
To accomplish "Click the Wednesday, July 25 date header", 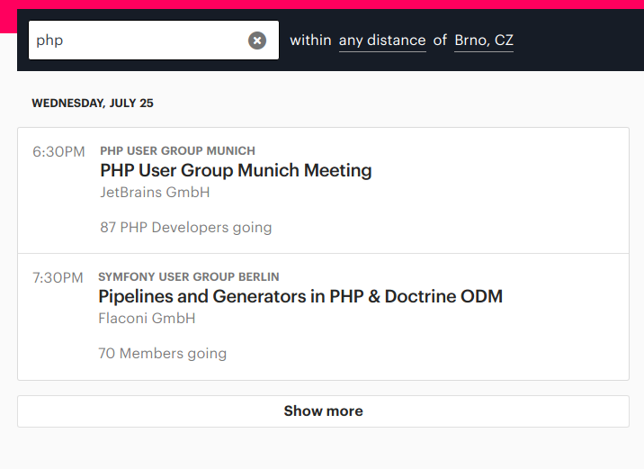I will (x=93, y=104).
